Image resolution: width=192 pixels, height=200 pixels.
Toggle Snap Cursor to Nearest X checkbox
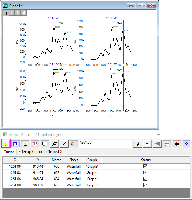pos(20,152)
